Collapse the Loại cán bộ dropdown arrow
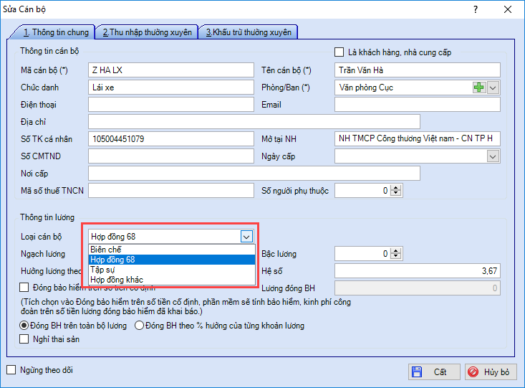 coord(246,236)
